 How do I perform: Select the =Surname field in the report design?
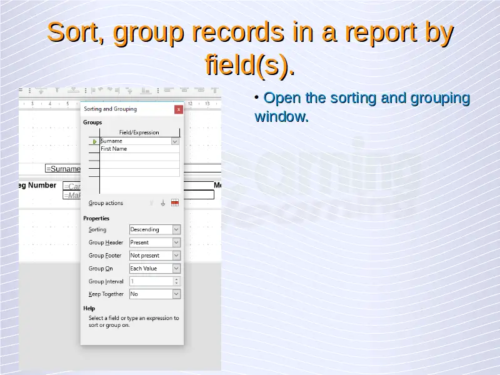tap(63, 169)
